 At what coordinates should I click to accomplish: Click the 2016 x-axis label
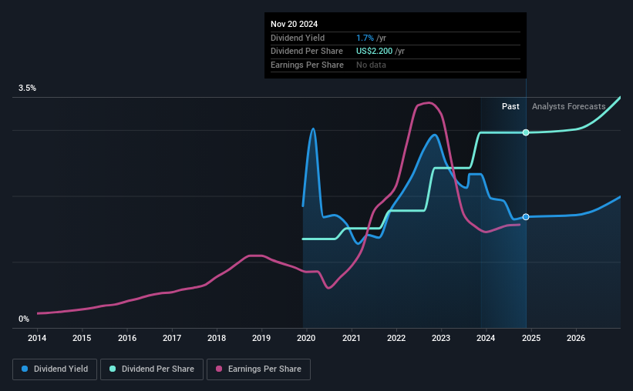click(127, 338)
